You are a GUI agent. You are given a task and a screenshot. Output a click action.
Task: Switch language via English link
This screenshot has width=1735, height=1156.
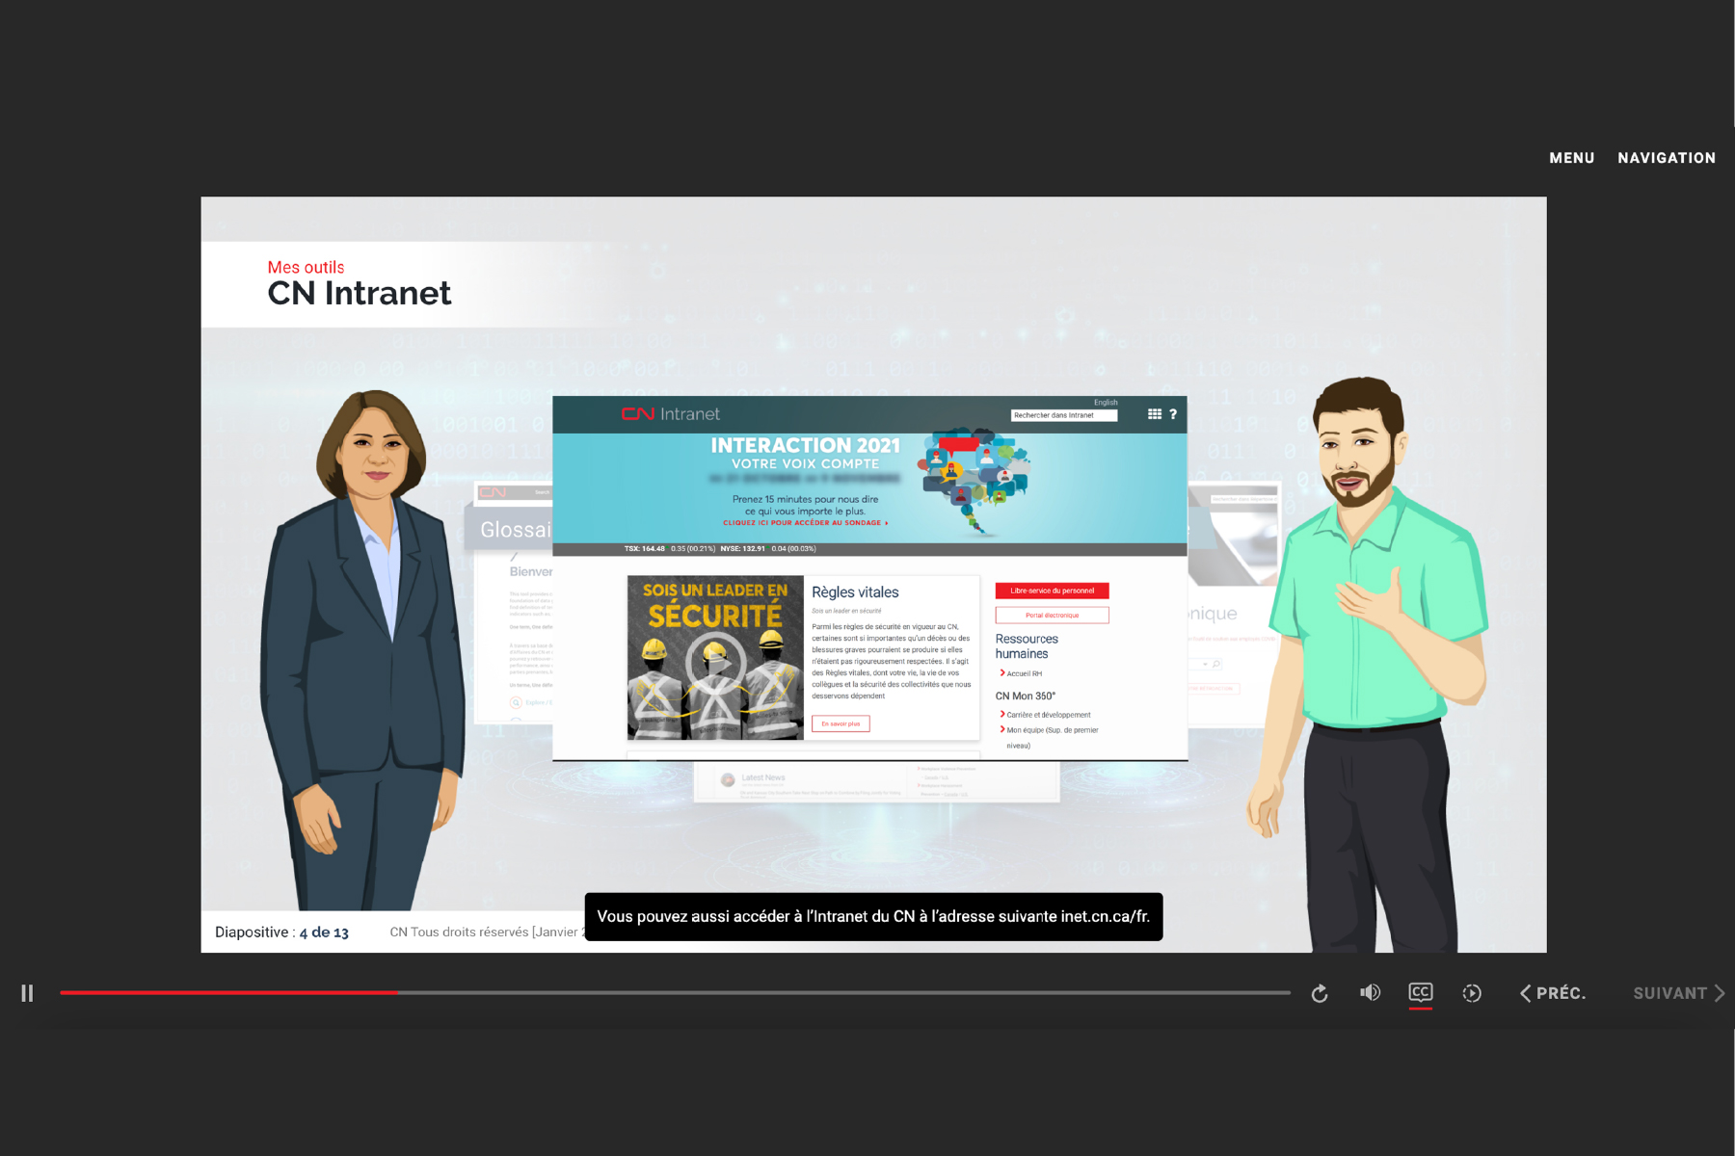click(1106, 403)
